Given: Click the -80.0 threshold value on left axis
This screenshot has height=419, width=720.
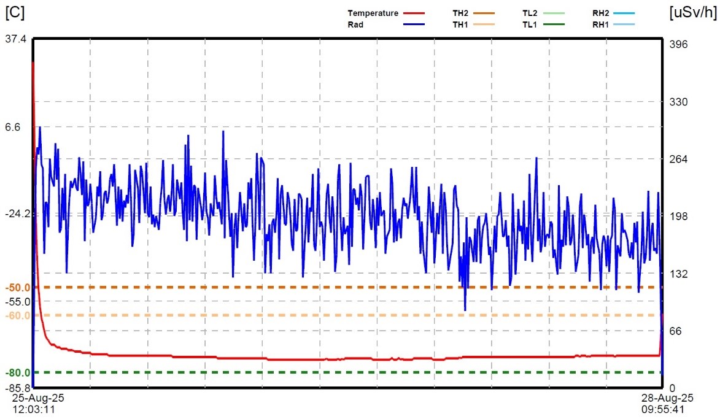Looking at the screenshot, I should (18, 372).
